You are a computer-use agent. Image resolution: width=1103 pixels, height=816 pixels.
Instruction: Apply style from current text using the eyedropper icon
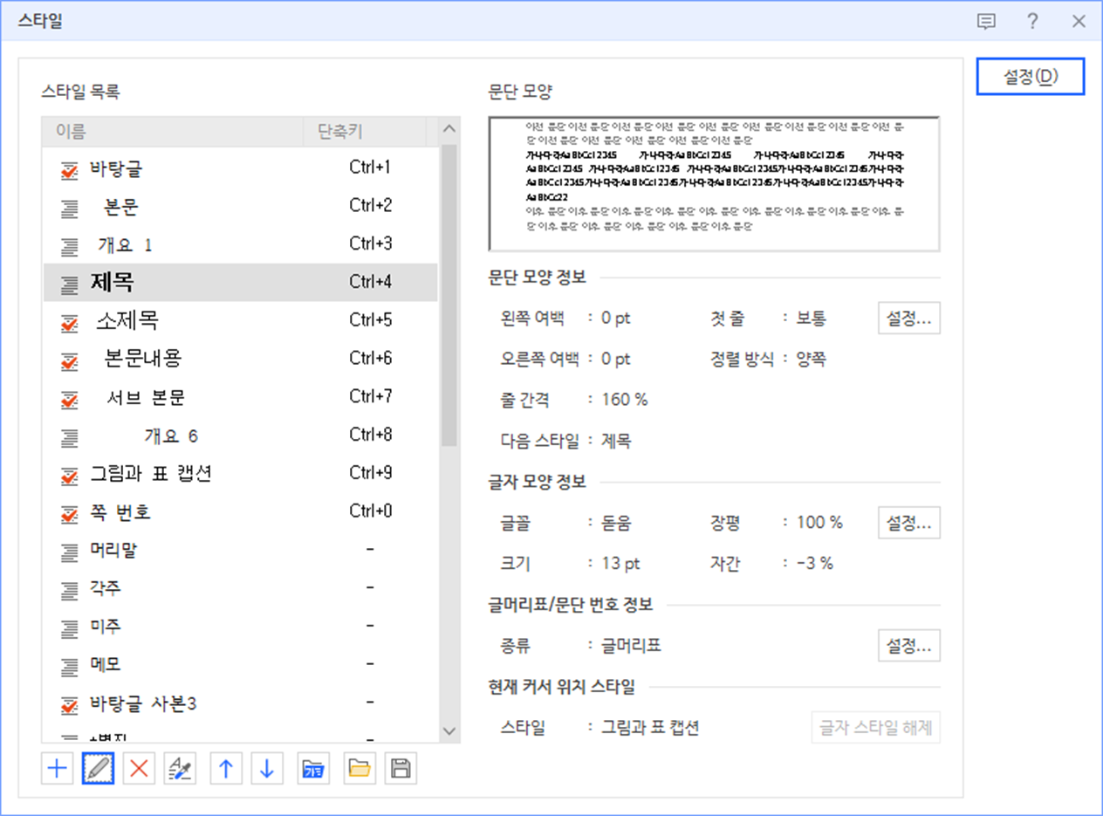(179, 769)
